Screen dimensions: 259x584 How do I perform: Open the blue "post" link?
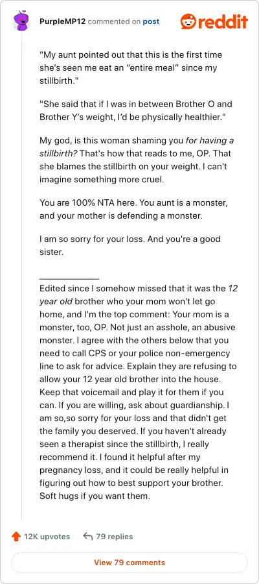pos(151,21)
